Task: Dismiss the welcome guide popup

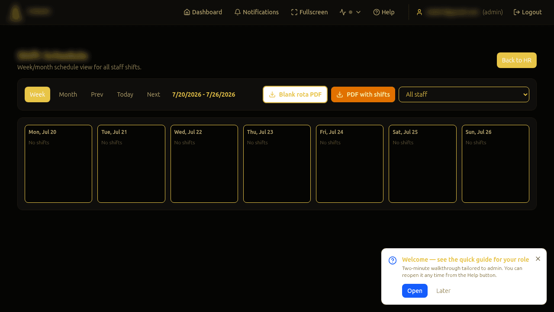Action: [538, 259]
